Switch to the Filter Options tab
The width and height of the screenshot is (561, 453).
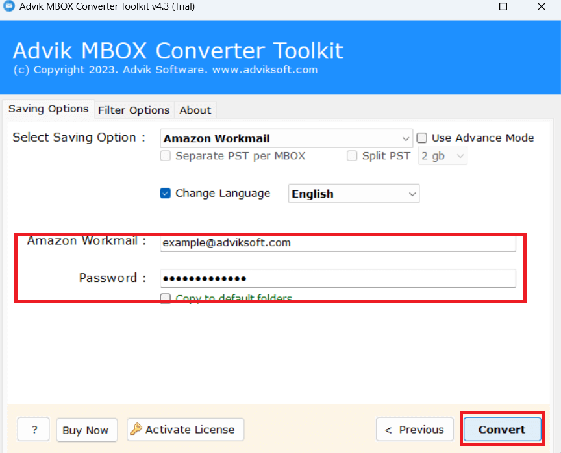pos(134,110)
